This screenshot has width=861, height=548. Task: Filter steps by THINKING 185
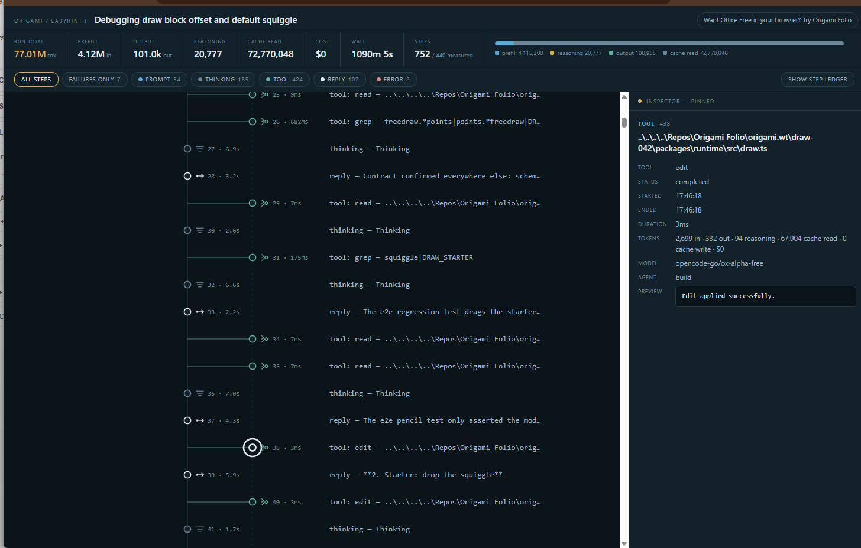tap(223, 79)
